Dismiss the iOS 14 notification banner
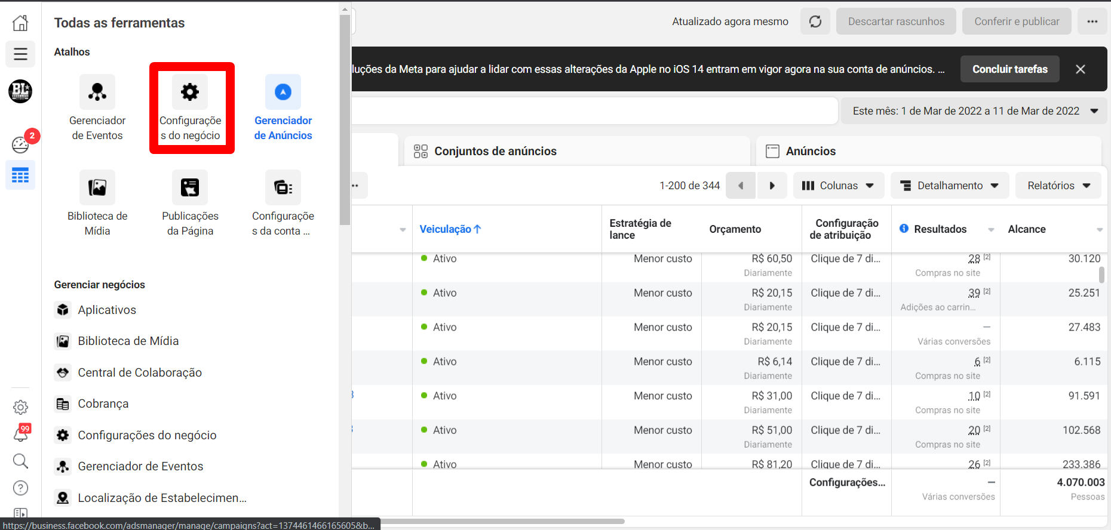Image resolution: width=1111 pixels, height=530 pixels. click(1081, 69)
